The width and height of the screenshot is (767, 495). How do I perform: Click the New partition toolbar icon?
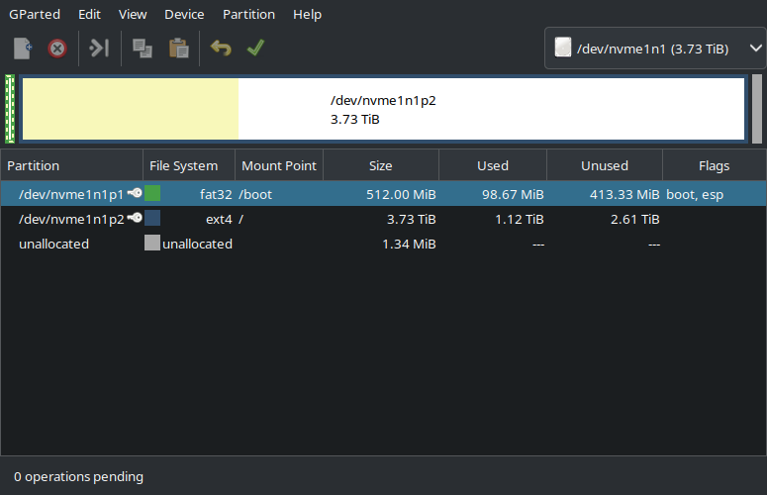[x=23, y=48]
